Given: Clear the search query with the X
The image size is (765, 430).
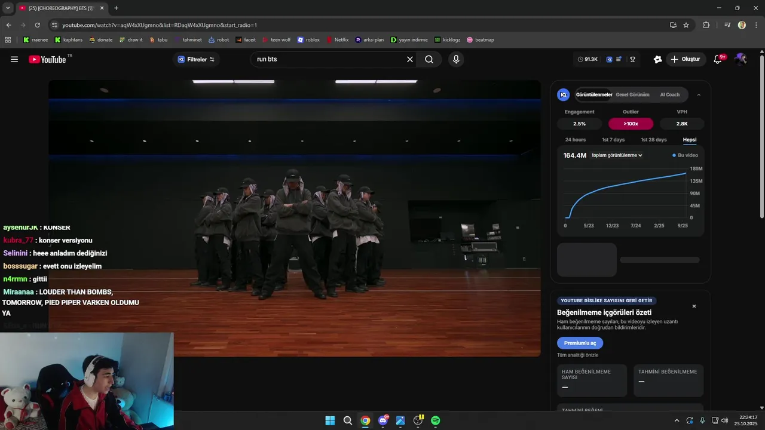Looking at the screenshot, I should [410, 59].
